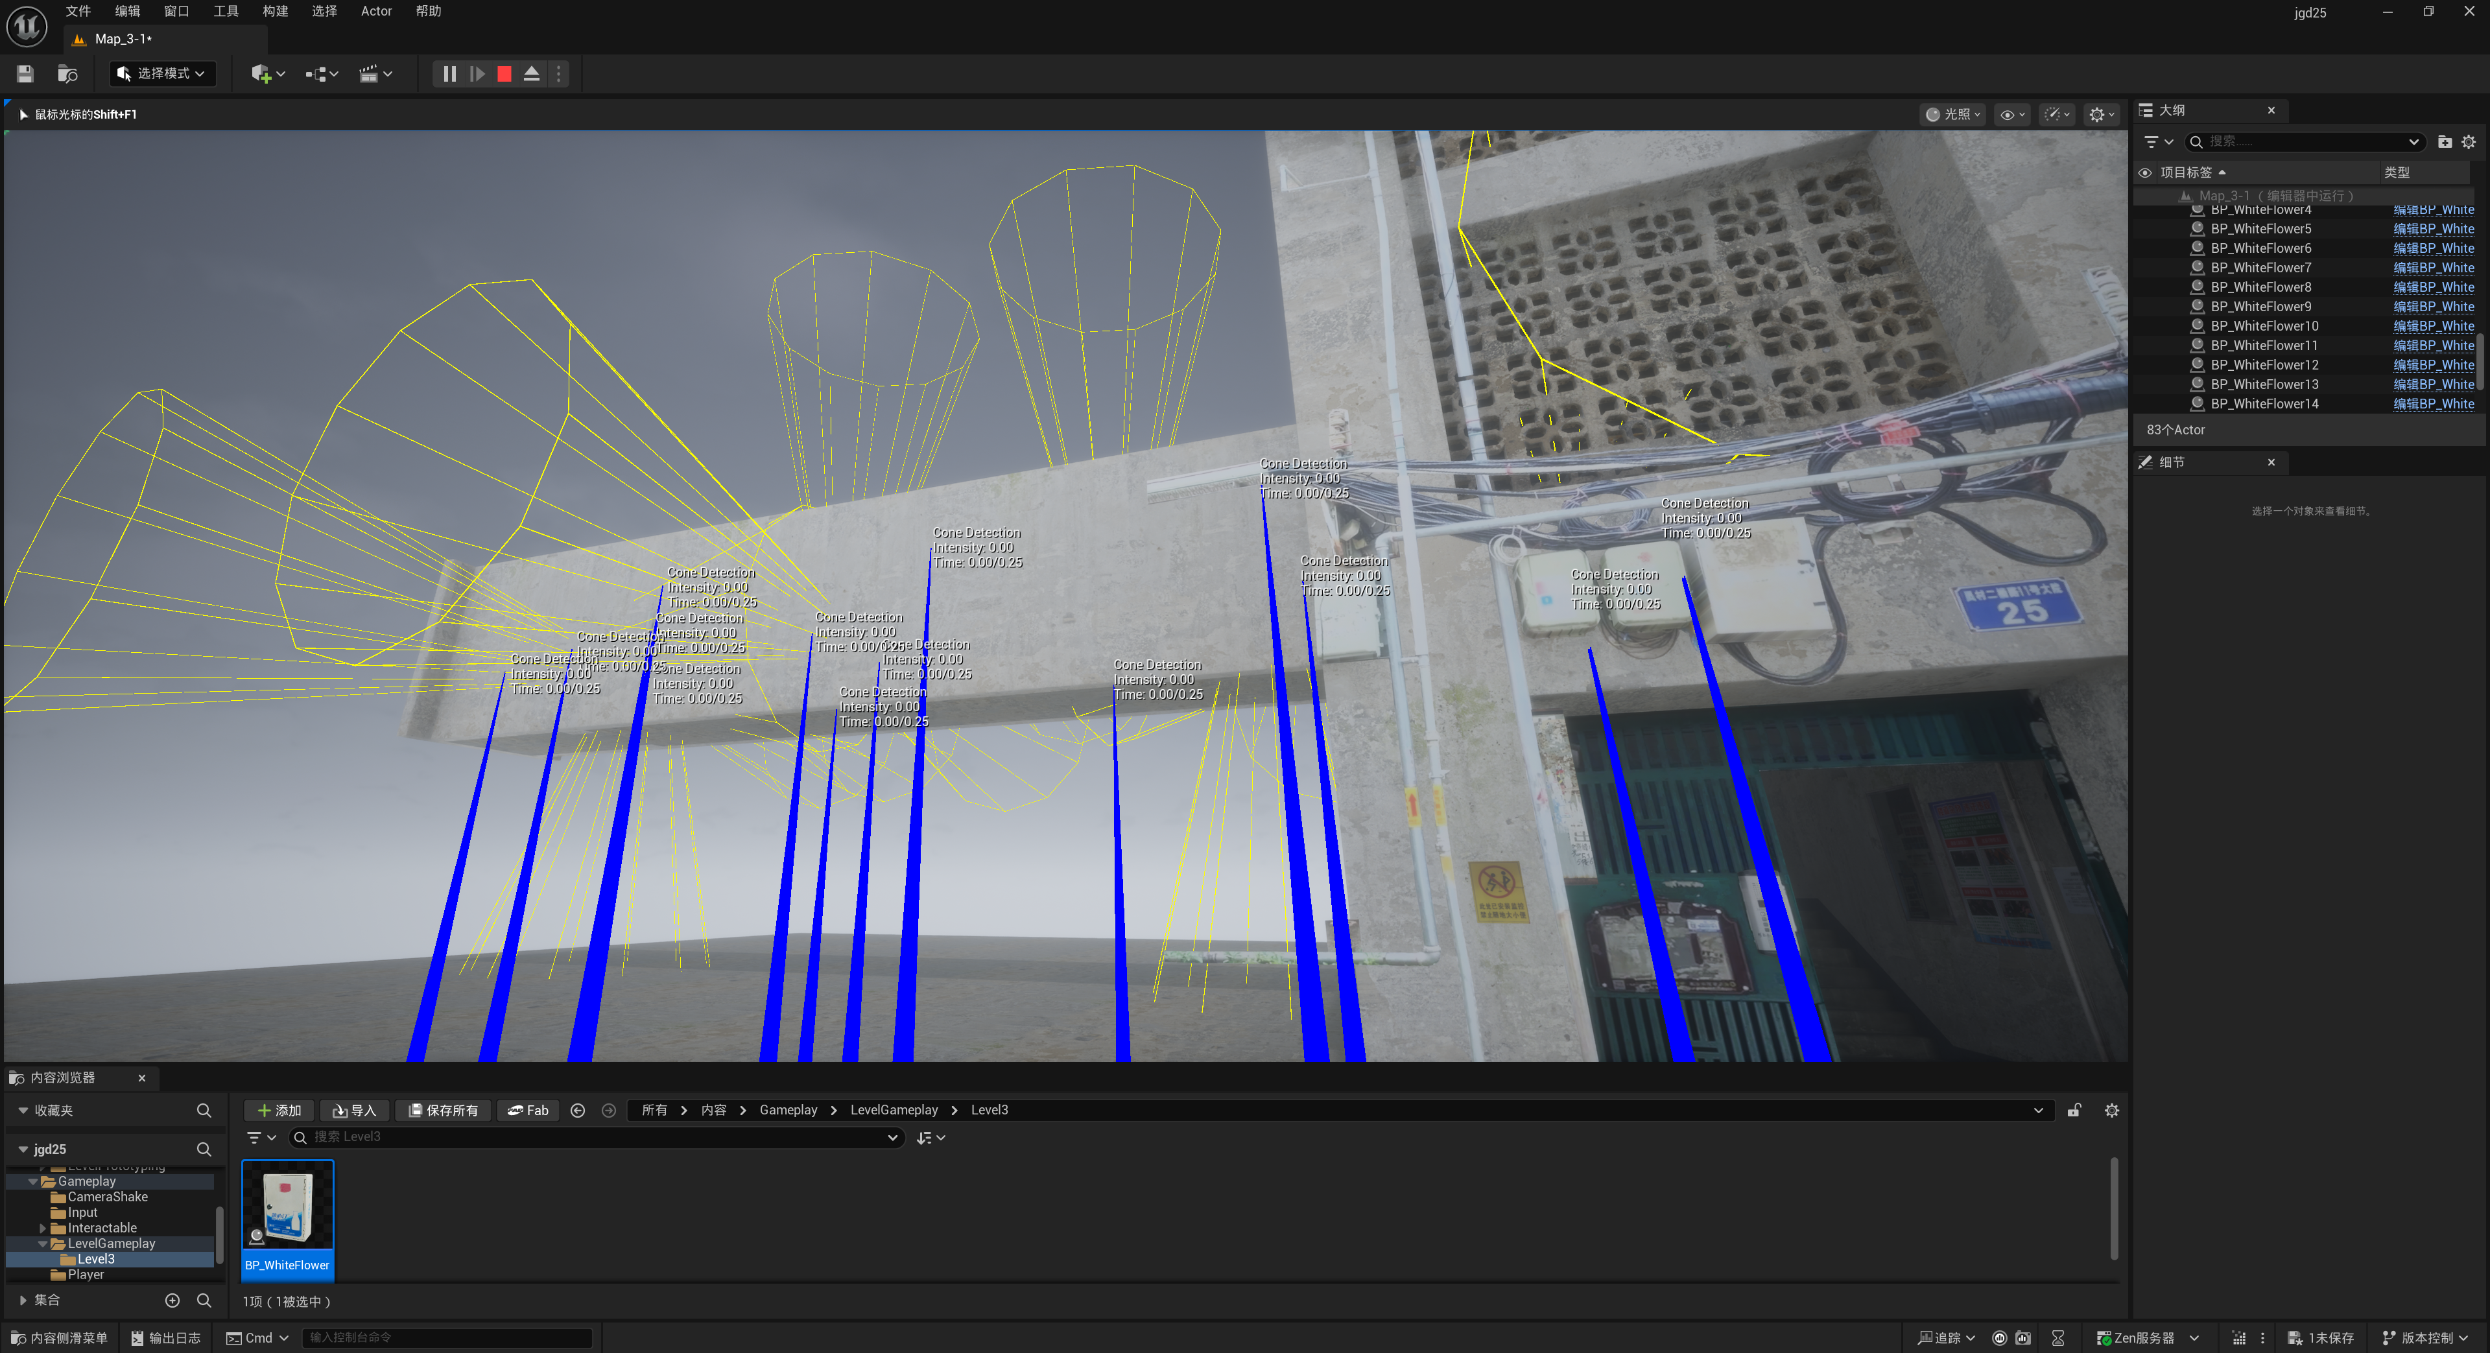Open outliner settings gear

pyautogui.click(x=2468, y=142)
